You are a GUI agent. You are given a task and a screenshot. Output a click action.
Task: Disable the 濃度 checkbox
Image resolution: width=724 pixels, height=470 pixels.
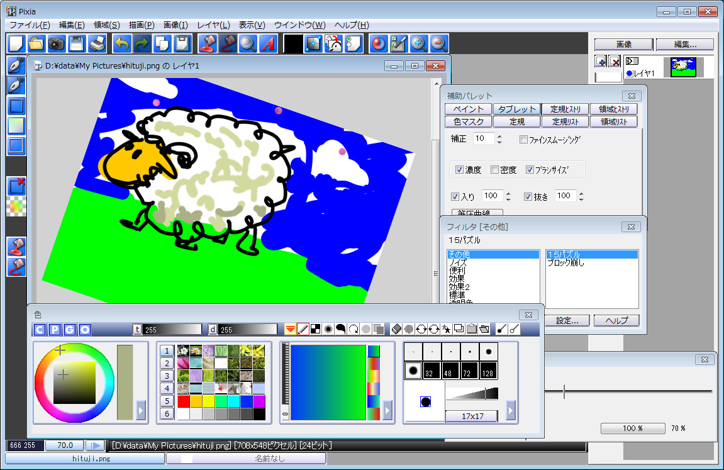(x=460, y=169)
